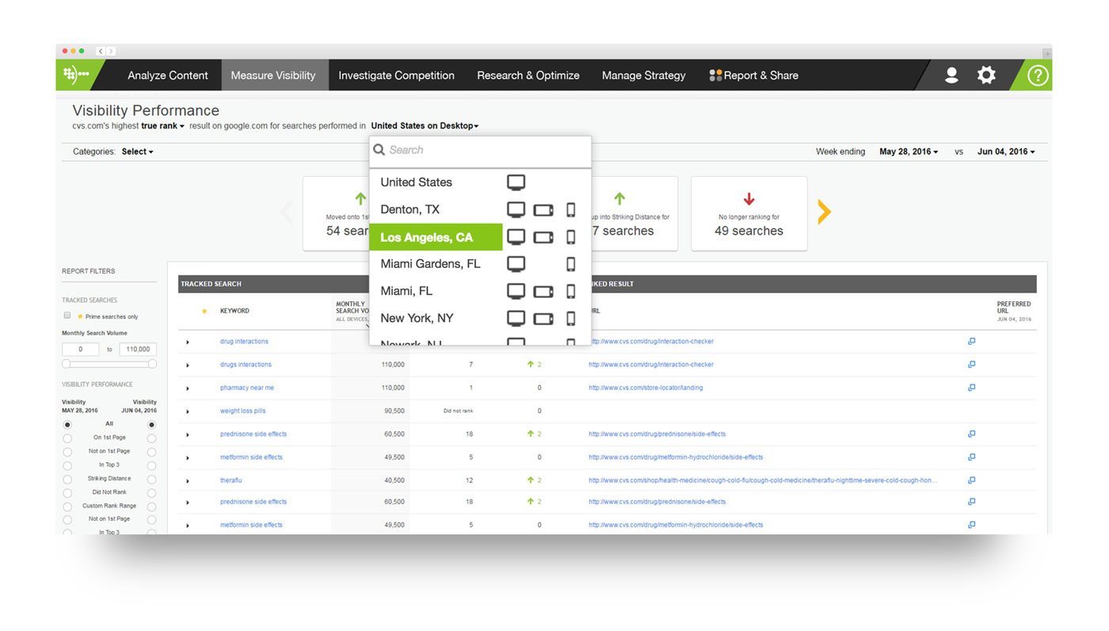Choose mobile icon for New York, NY

click(570, 319)
